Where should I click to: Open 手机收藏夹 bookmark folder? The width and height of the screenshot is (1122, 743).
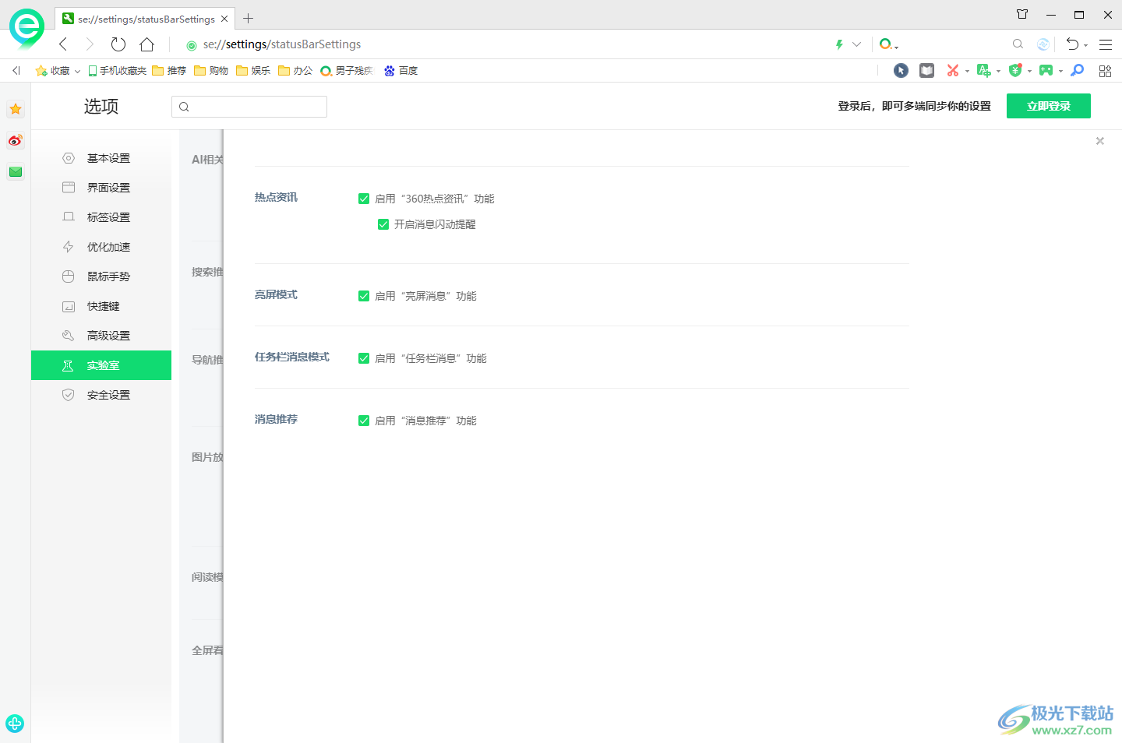tap(117, 71)
